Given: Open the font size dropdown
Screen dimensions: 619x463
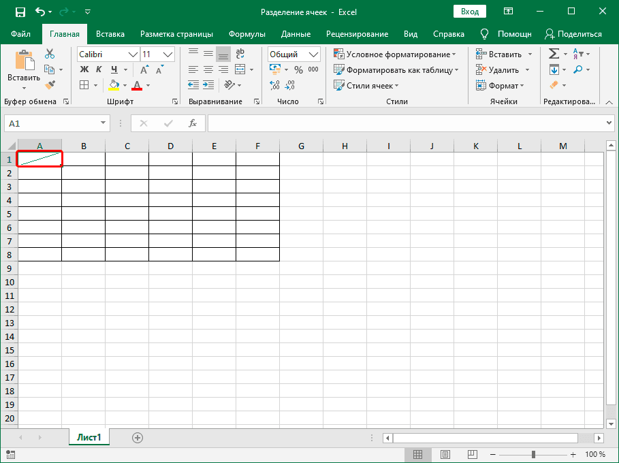Looking at the screenshot, I should pyautogui.click(x=166, y=54).
